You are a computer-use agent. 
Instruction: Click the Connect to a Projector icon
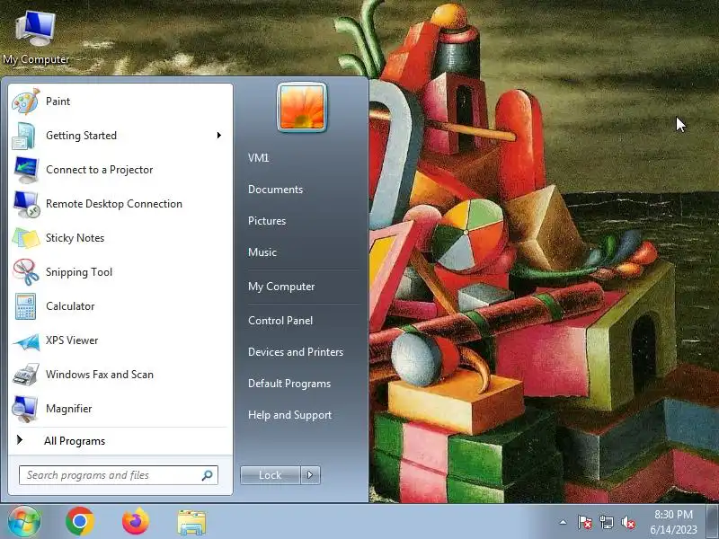click(26, 170)
